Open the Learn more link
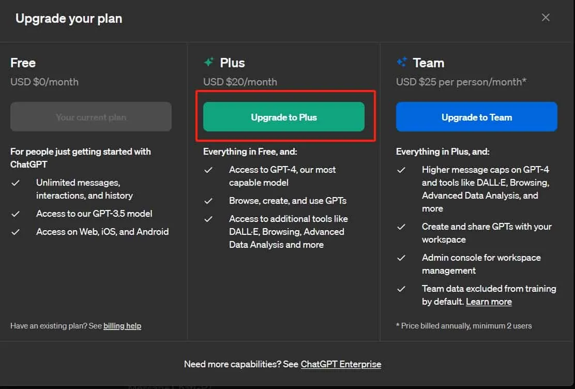Image resolution: width=575 pixels, height=389 pixels. pyautogui.click(x=489, y=301)
